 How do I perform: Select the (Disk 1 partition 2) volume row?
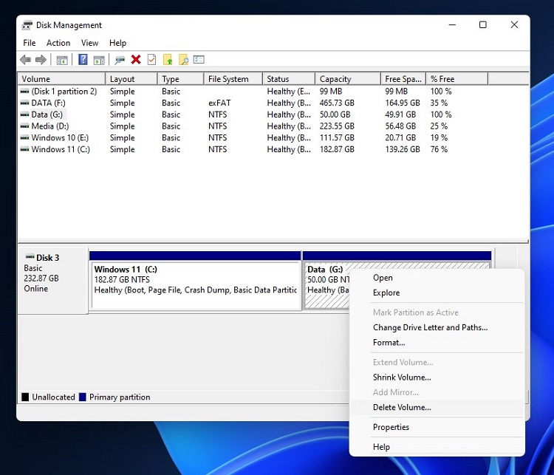coord(64,91)
